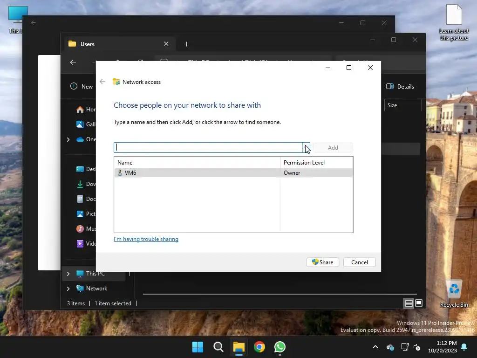Open the Downloads folder icon in sidebar

80,184
